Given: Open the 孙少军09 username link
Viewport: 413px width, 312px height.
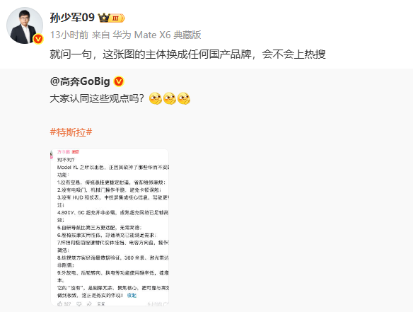Looking at the screenshot, I should pyautogui.click(x=72, y=18).
